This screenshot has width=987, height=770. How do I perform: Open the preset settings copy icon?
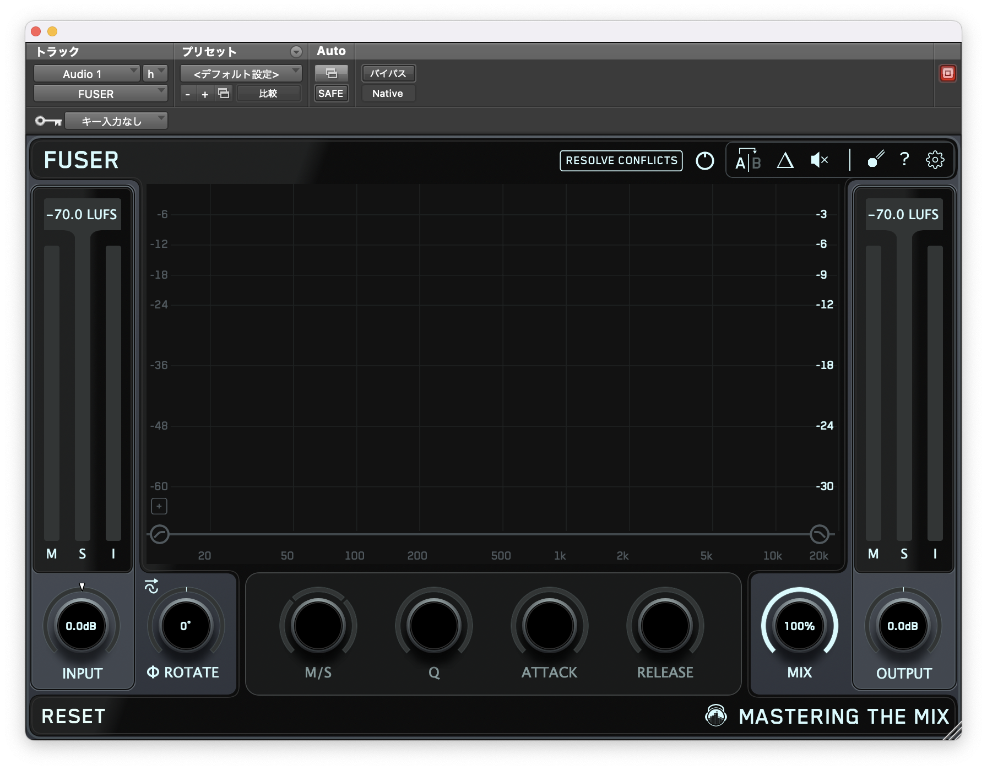point(224,93)
